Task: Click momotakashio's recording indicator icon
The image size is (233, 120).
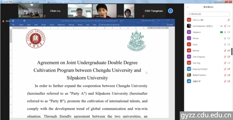Action: 221,26
